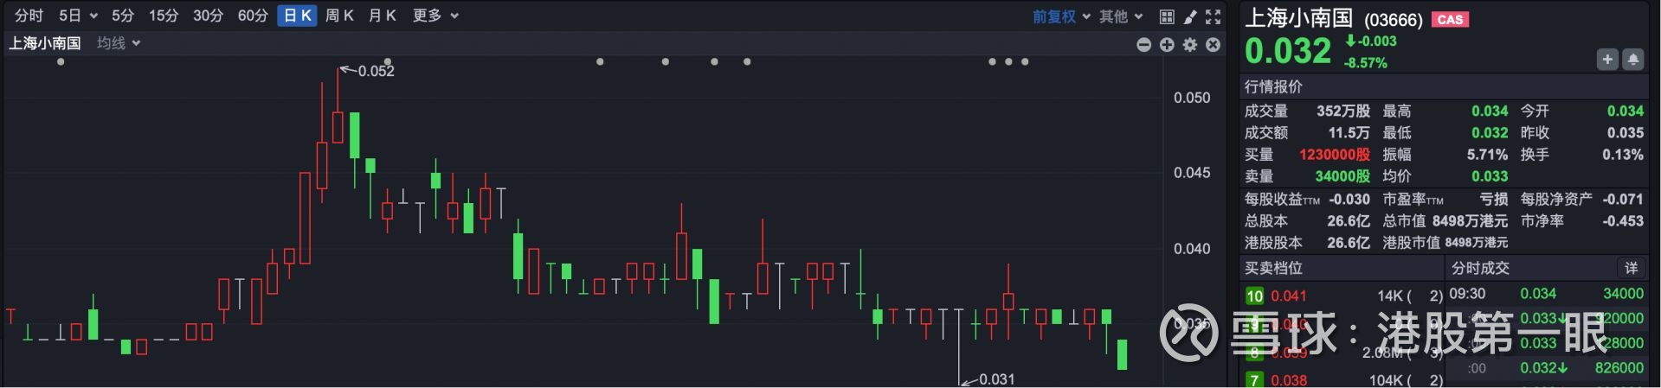Click stock code (03666)

(x=1393, y=20)
